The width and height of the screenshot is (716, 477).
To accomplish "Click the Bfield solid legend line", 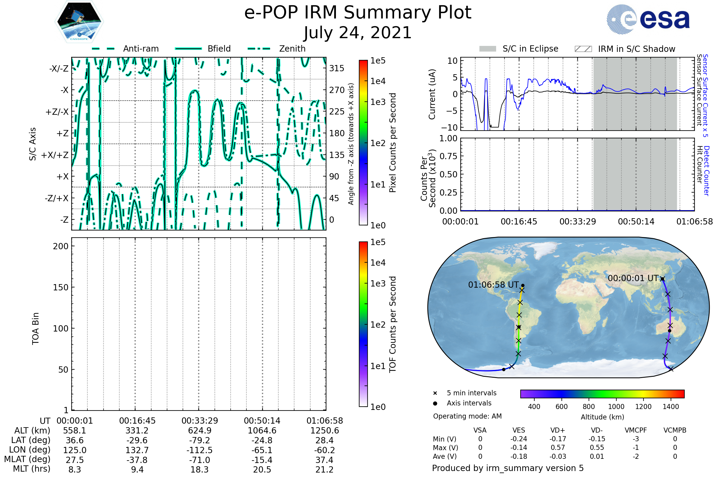I will pyautogui.click(x=188, y=49).
